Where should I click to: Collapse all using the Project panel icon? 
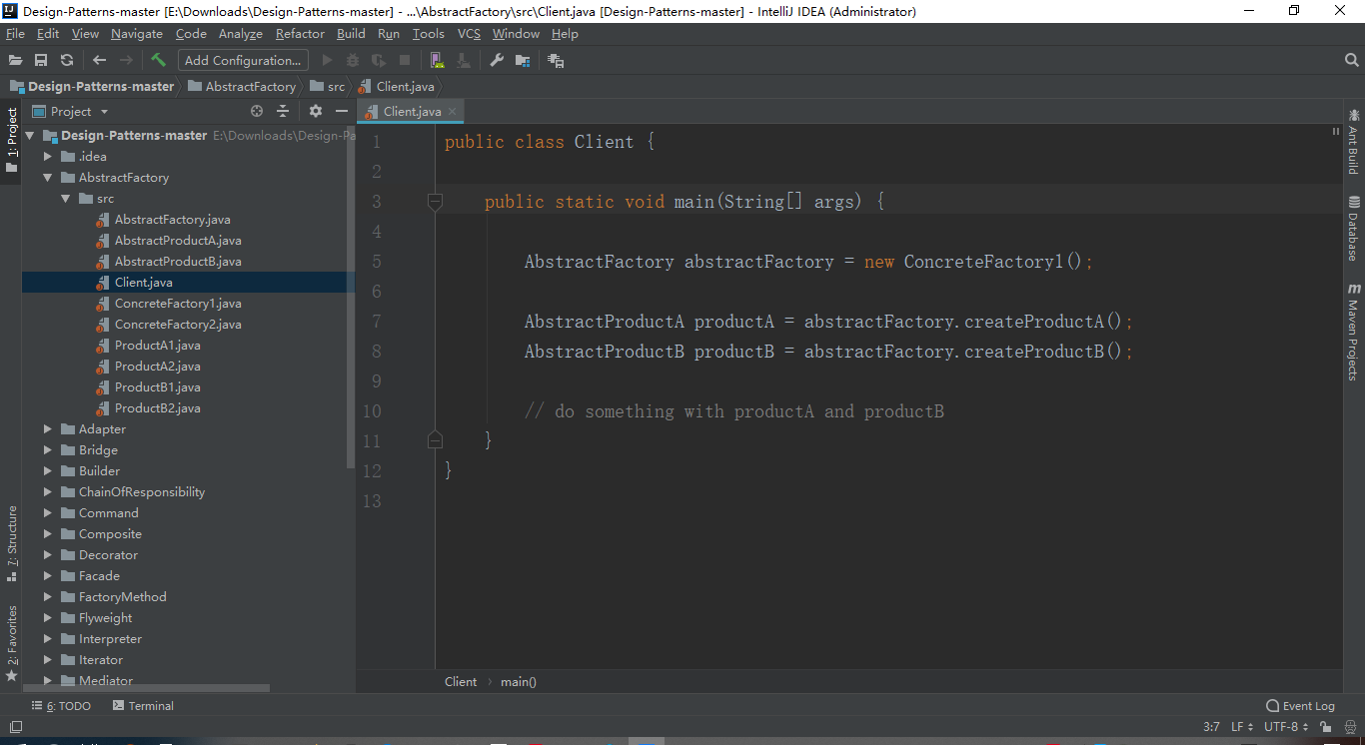point(283,111)
